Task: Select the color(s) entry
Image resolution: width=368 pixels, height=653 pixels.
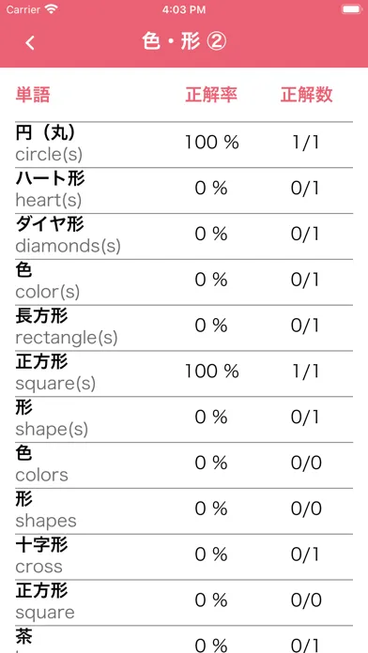Action: pyautogui.click(x=184, y=282)
